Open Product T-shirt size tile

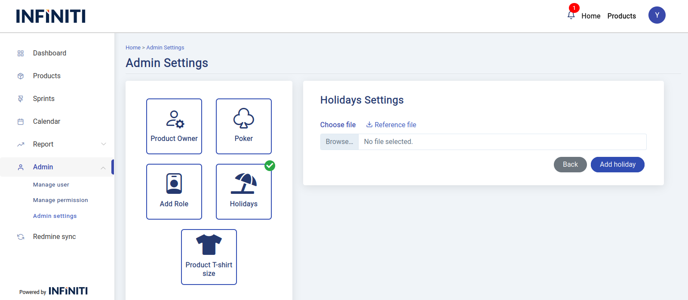point(209,257)
